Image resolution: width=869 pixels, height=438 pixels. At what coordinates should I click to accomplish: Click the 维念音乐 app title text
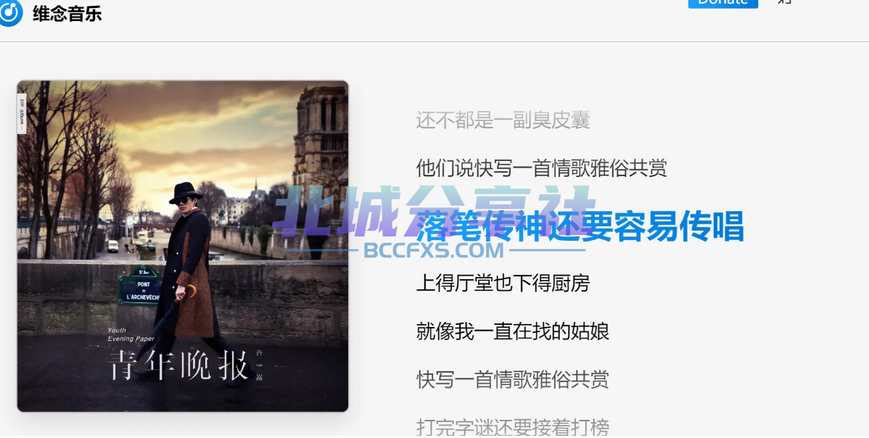click(67, 14)
